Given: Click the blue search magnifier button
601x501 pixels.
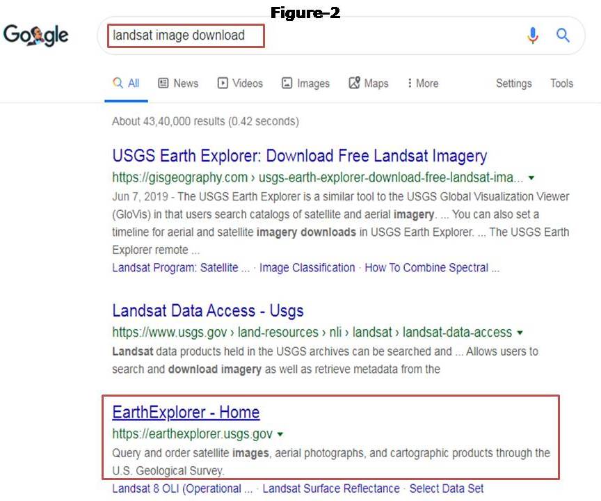Looking at the screenshot, I should (x=563, y=35).
